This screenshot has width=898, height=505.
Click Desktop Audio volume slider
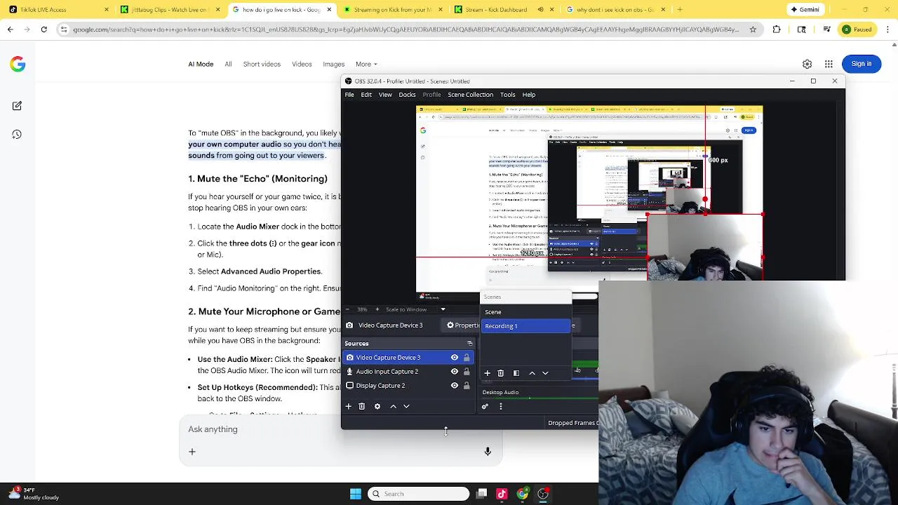(540, 398)
